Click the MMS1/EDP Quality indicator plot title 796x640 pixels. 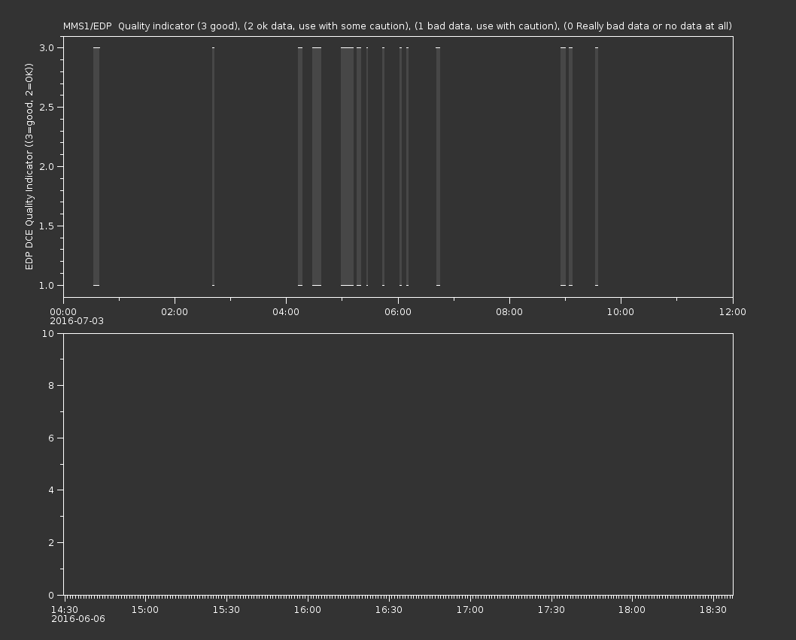(x=397, y=26)
